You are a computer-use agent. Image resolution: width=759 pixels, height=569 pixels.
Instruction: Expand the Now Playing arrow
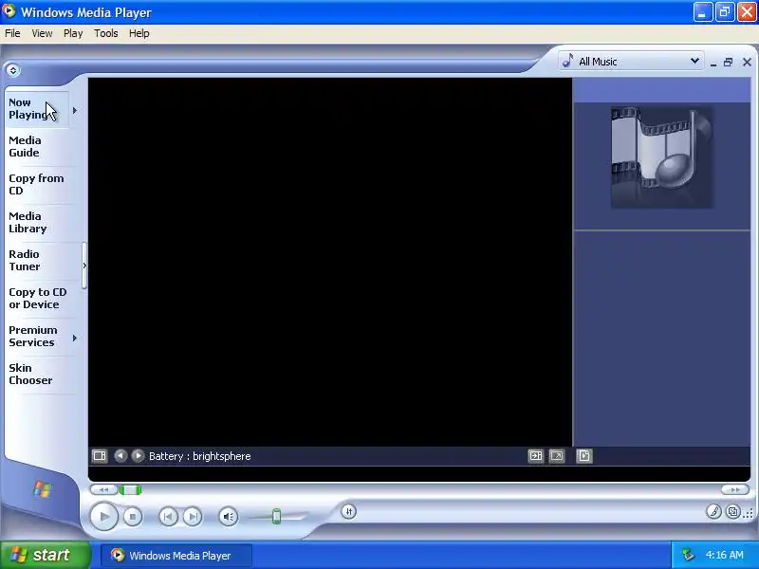point(75,110)
